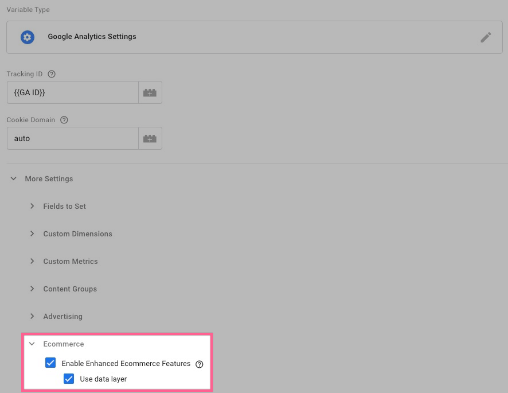Open help icon next to Cookie Domain
The image size is (508, 393).
point(64,120)
